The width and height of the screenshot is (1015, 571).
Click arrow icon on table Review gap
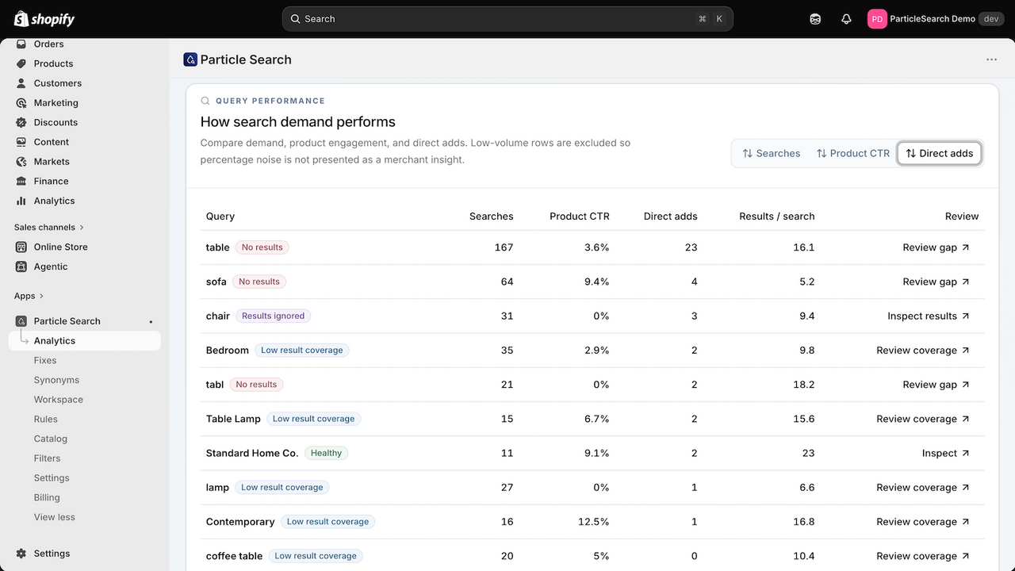click(x=966, y=247)
